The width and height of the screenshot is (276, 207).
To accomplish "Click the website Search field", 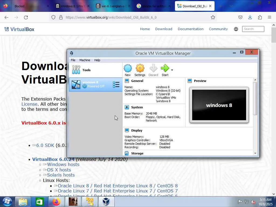I will 253,29.
